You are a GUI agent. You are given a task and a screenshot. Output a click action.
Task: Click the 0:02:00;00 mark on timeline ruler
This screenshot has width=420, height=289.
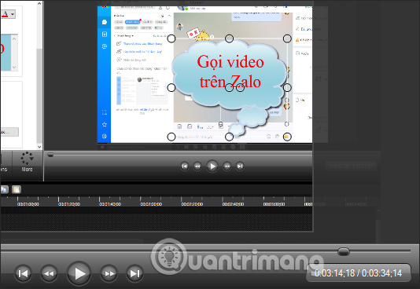tap(151, 204)
